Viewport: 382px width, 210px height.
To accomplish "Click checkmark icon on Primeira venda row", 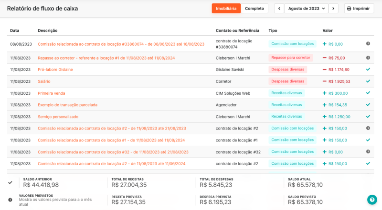I will pos(368,93).
